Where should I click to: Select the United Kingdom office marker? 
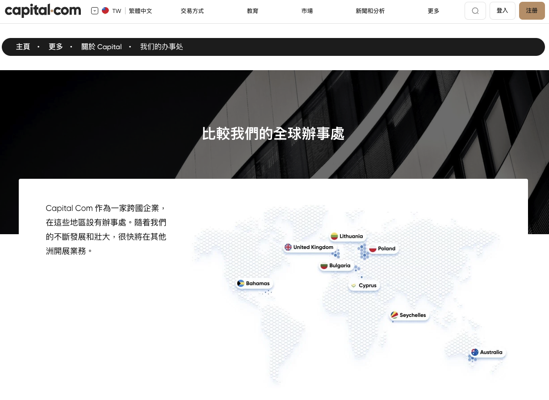click(309, 247)
